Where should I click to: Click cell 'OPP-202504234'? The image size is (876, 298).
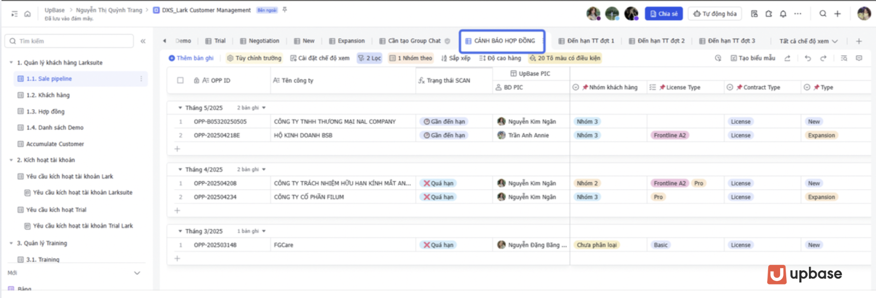pos(215,197)
